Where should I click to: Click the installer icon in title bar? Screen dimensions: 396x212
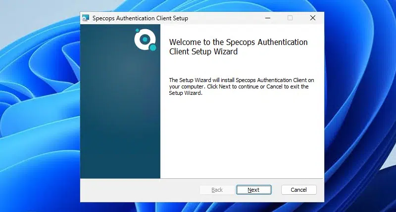(x=86, y=18)
